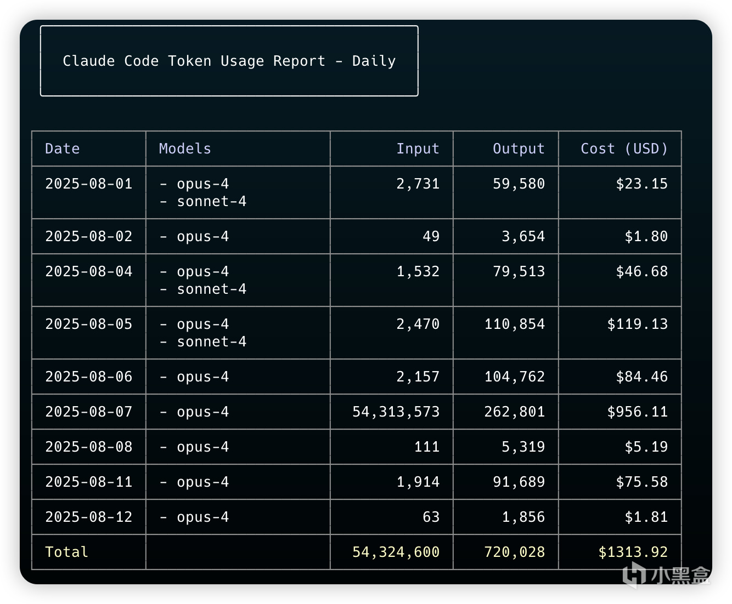Click the output value 104,762

515,377
